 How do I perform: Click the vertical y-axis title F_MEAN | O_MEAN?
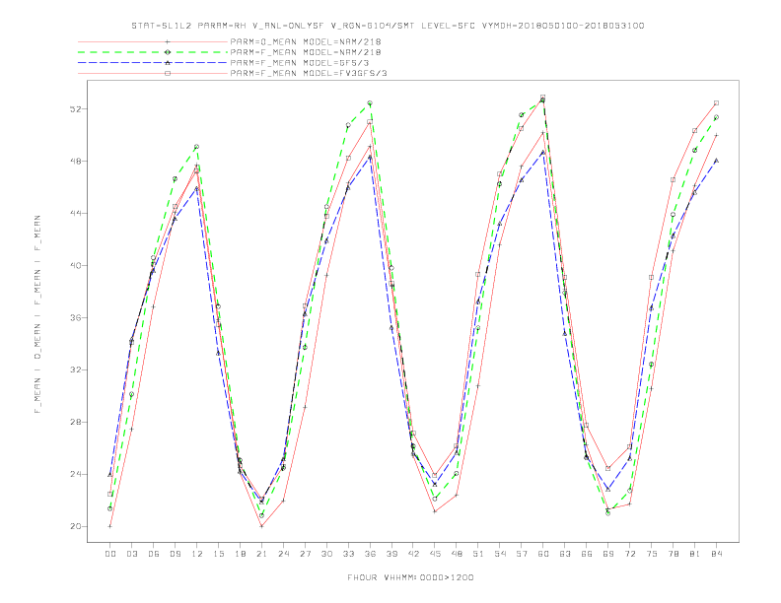[x=37, y=314]
